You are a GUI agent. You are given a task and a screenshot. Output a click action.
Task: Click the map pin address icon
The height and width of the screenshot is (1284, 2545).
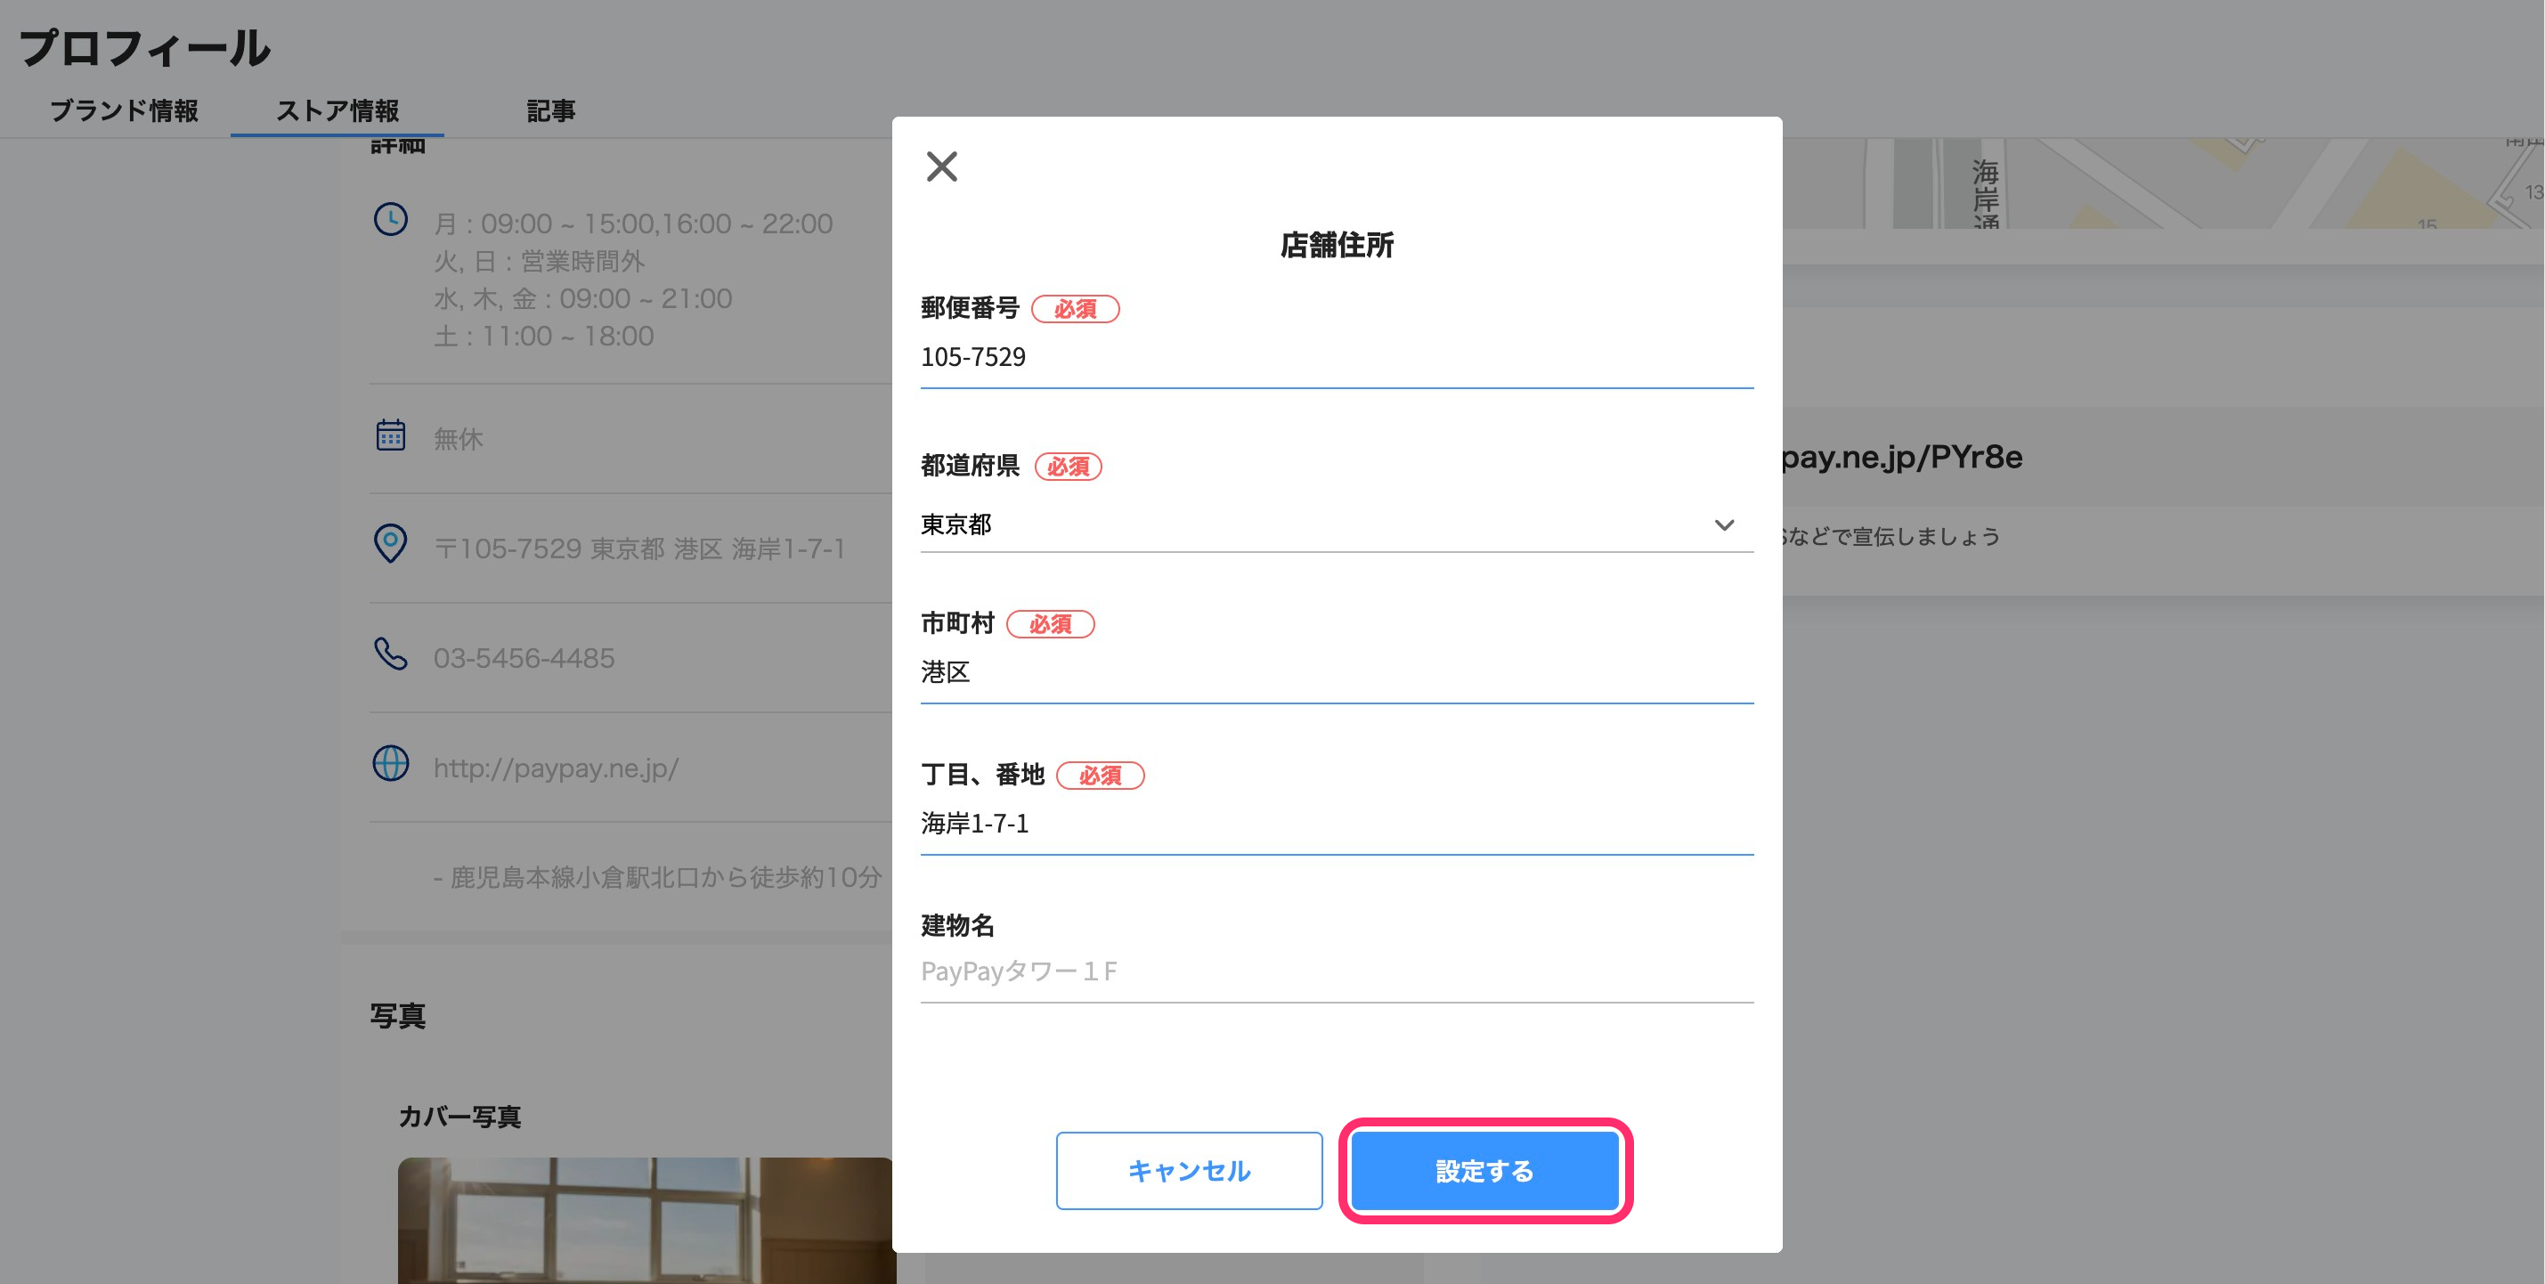390,543
